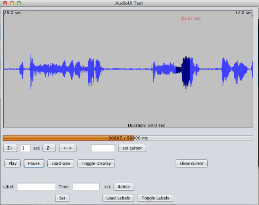Minimize the AudioUI Test window
259x205 pixels.
(x=12, y=3)
